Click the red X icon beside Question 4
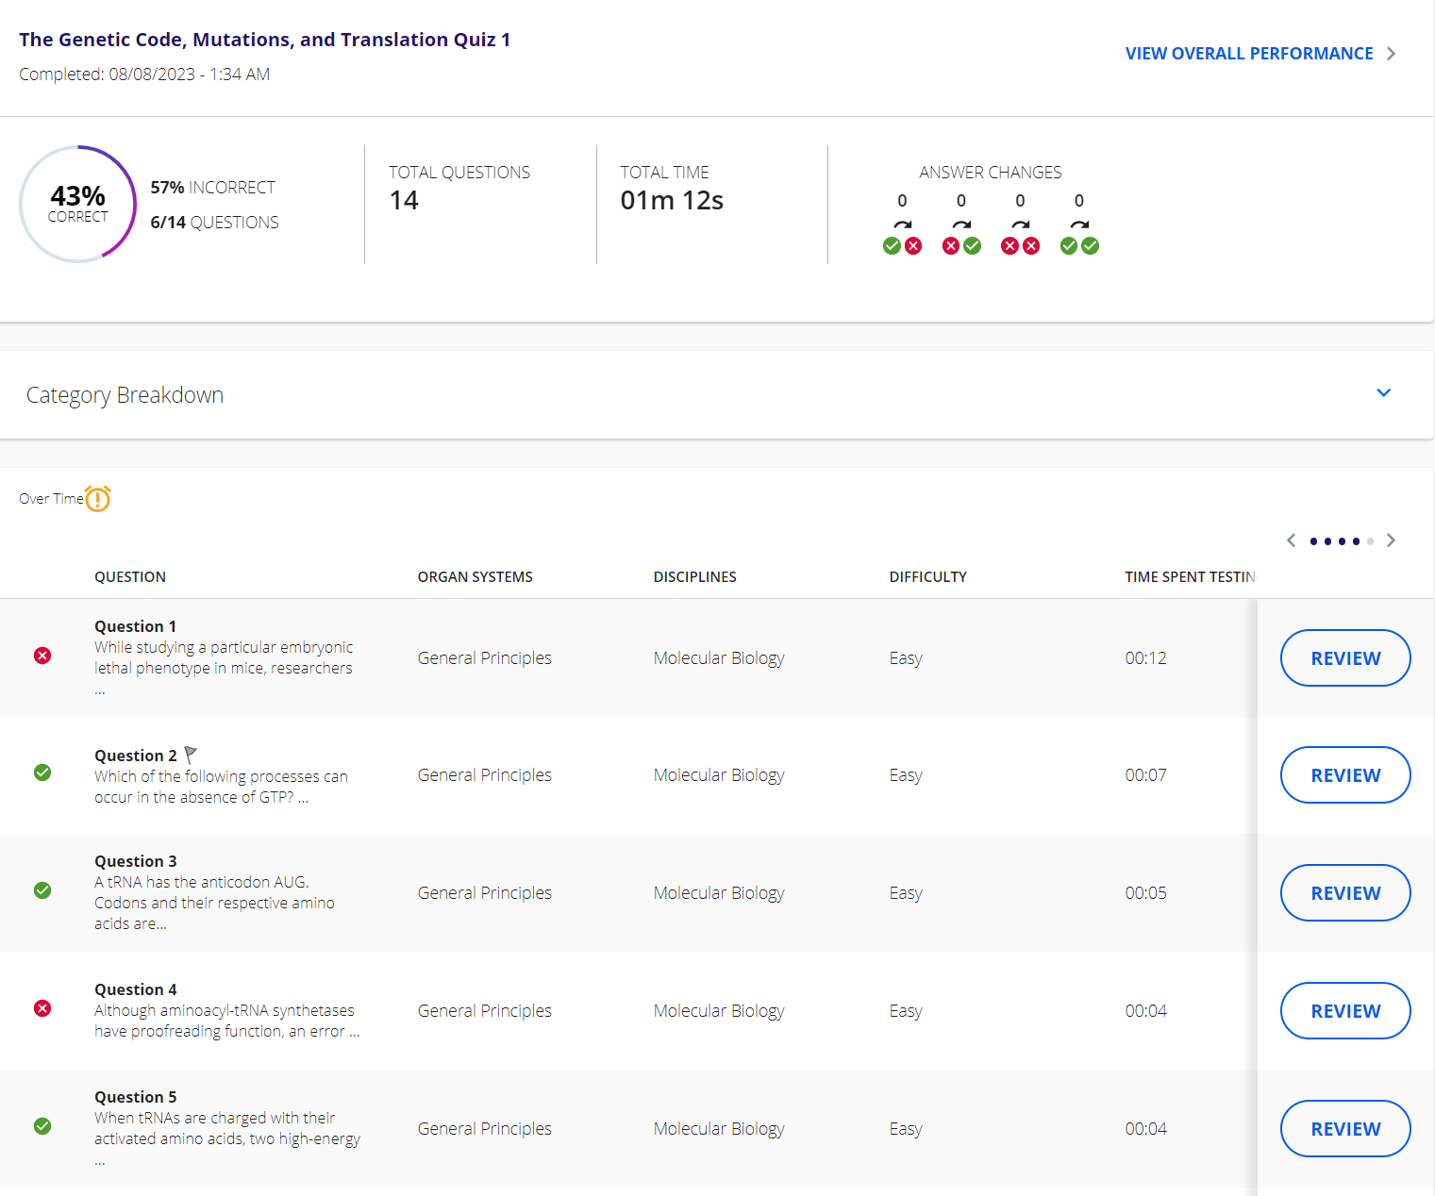Image resolution: width=1435 pixels, height=1196 pixels. [x=42, y=1008]
